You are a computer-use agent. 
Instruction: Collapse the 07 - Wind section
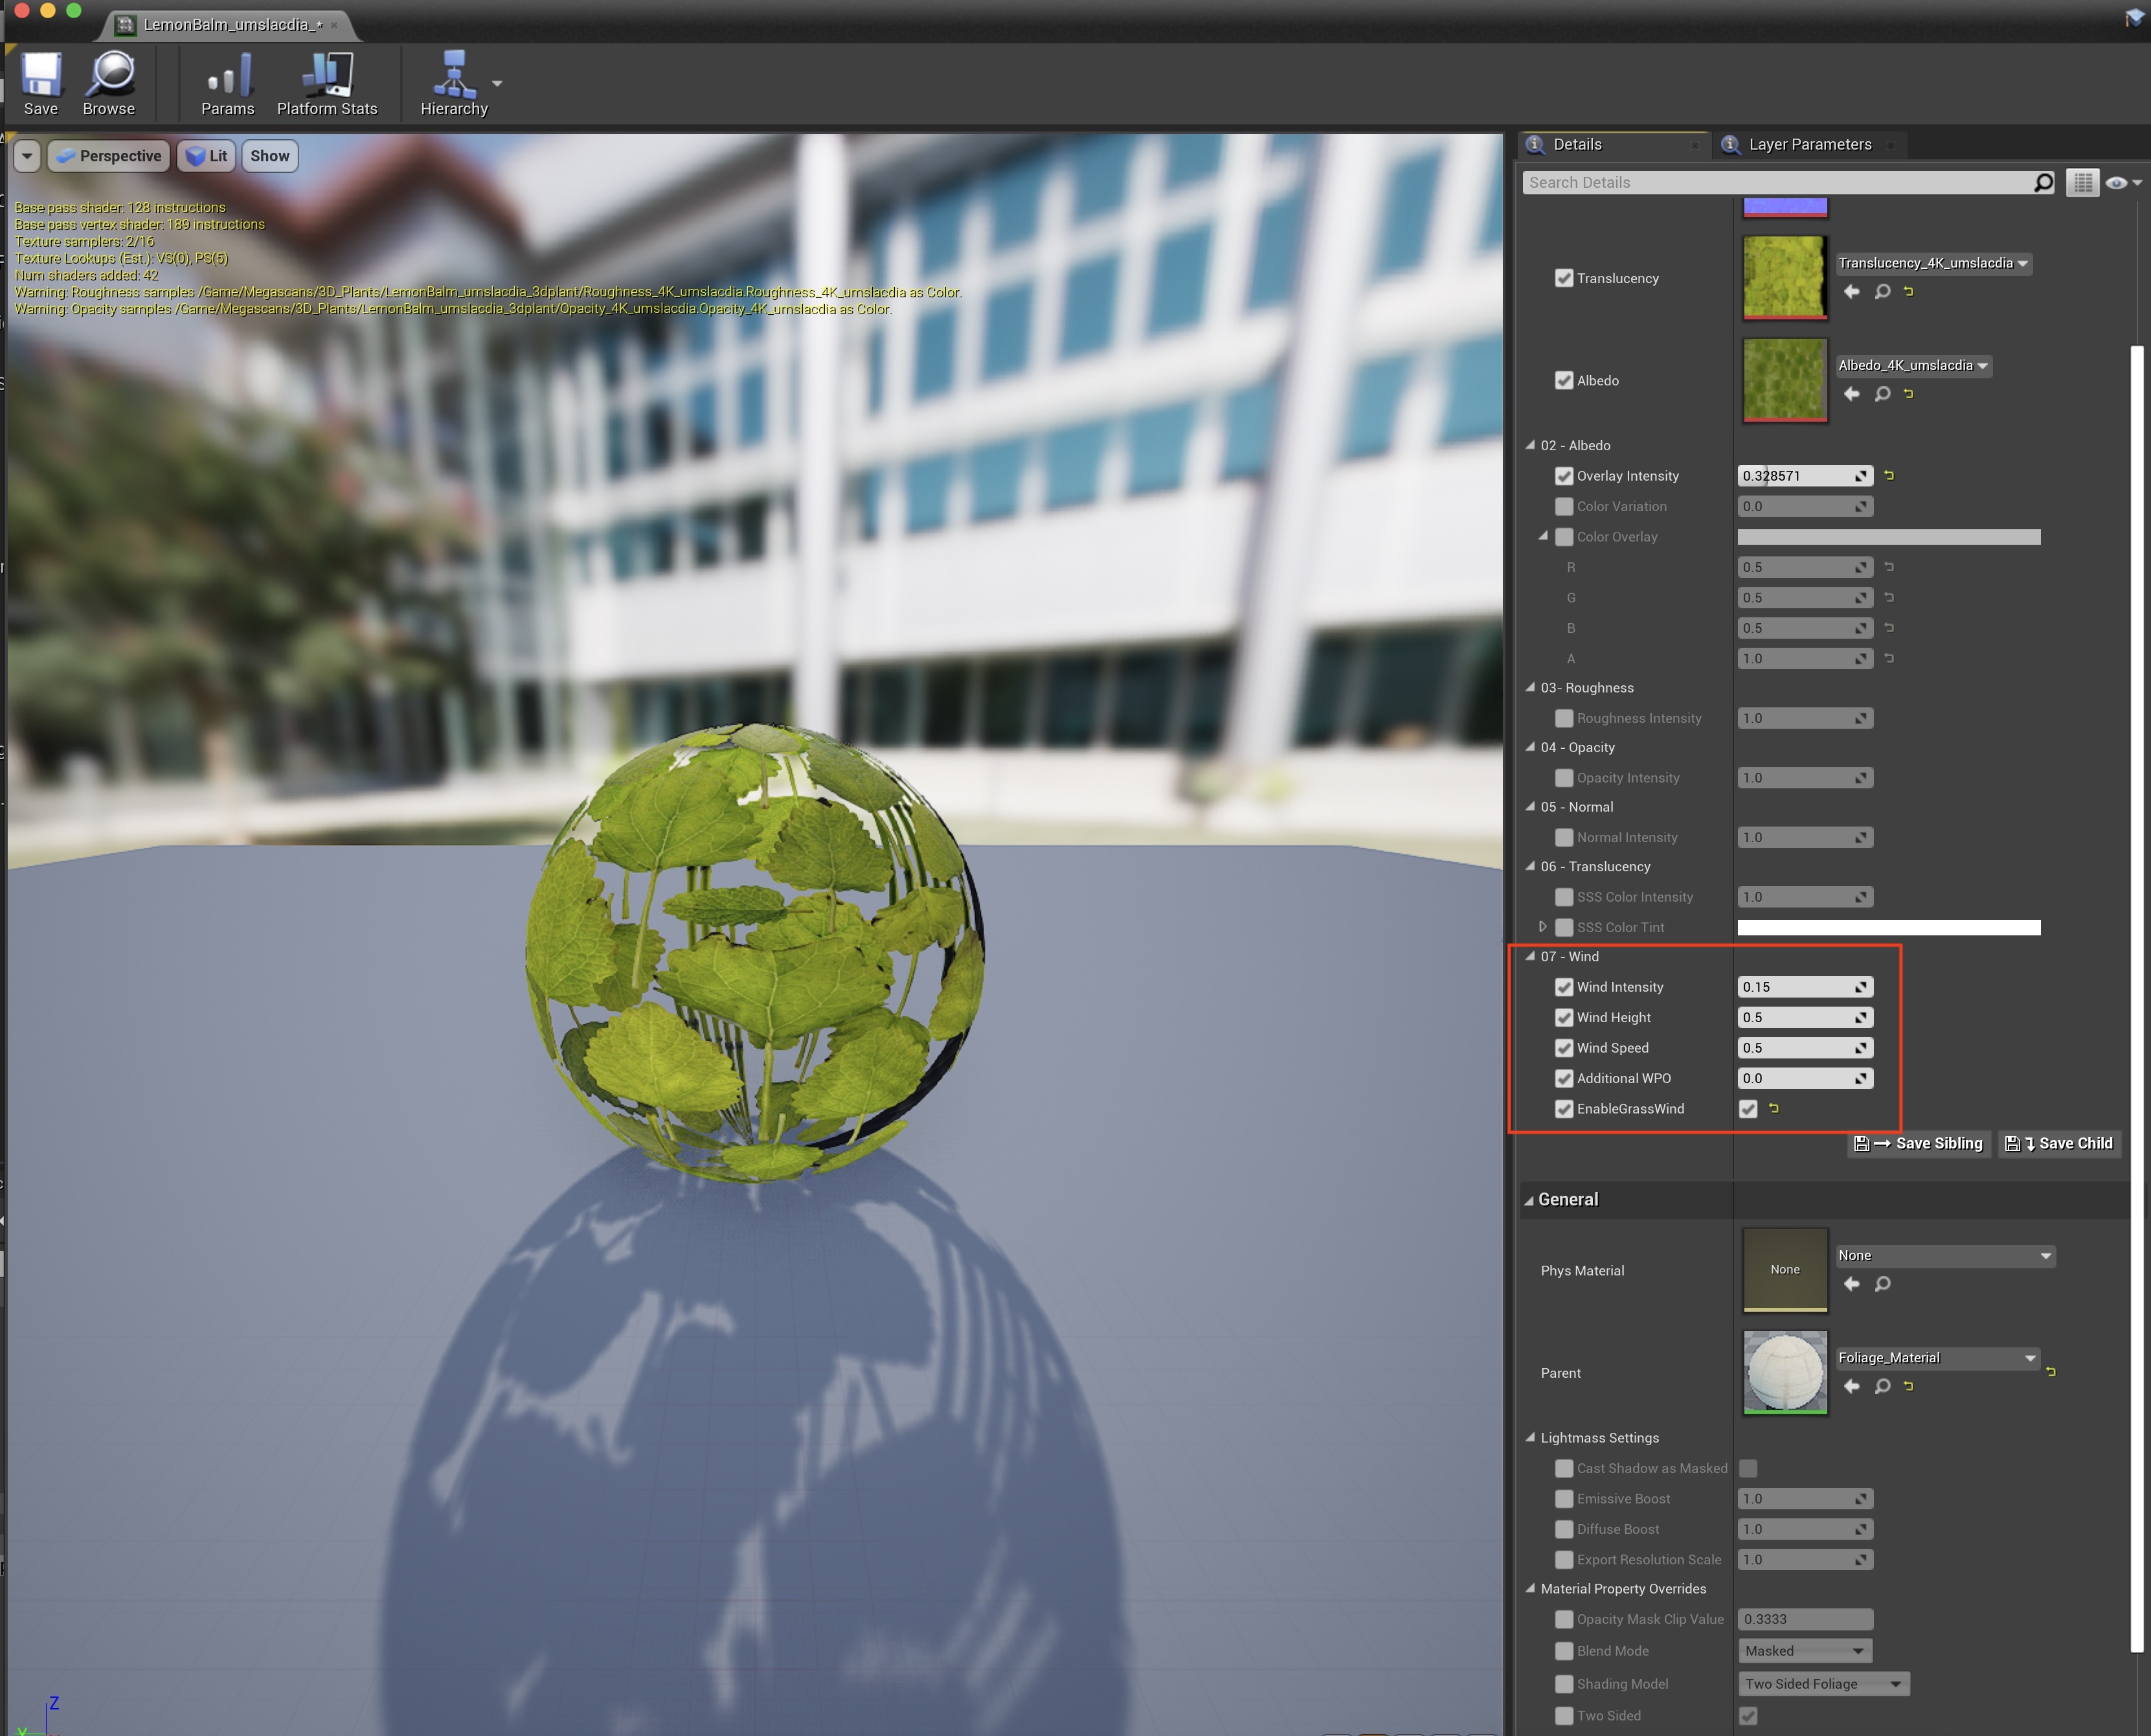click(x=1530, y=957)
